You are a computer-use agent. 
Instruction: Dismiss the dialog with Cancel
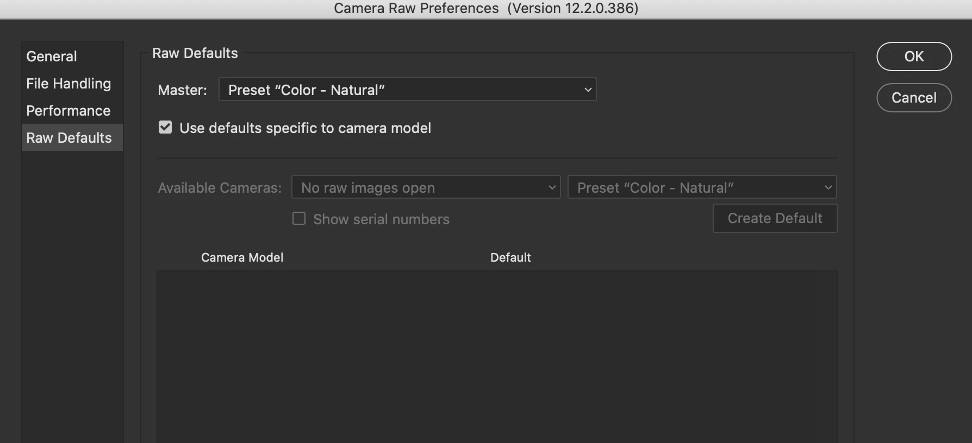point(914,98)
